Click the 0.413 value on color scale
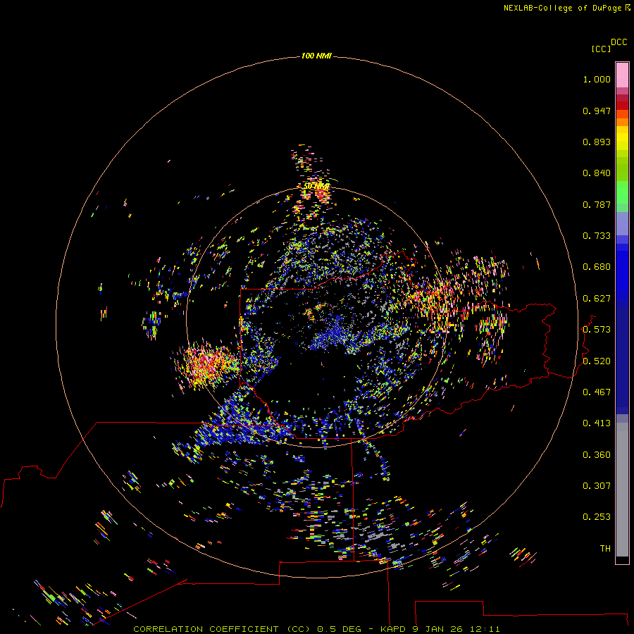Screen dimensions: 634x634 [x=597, y=423]
